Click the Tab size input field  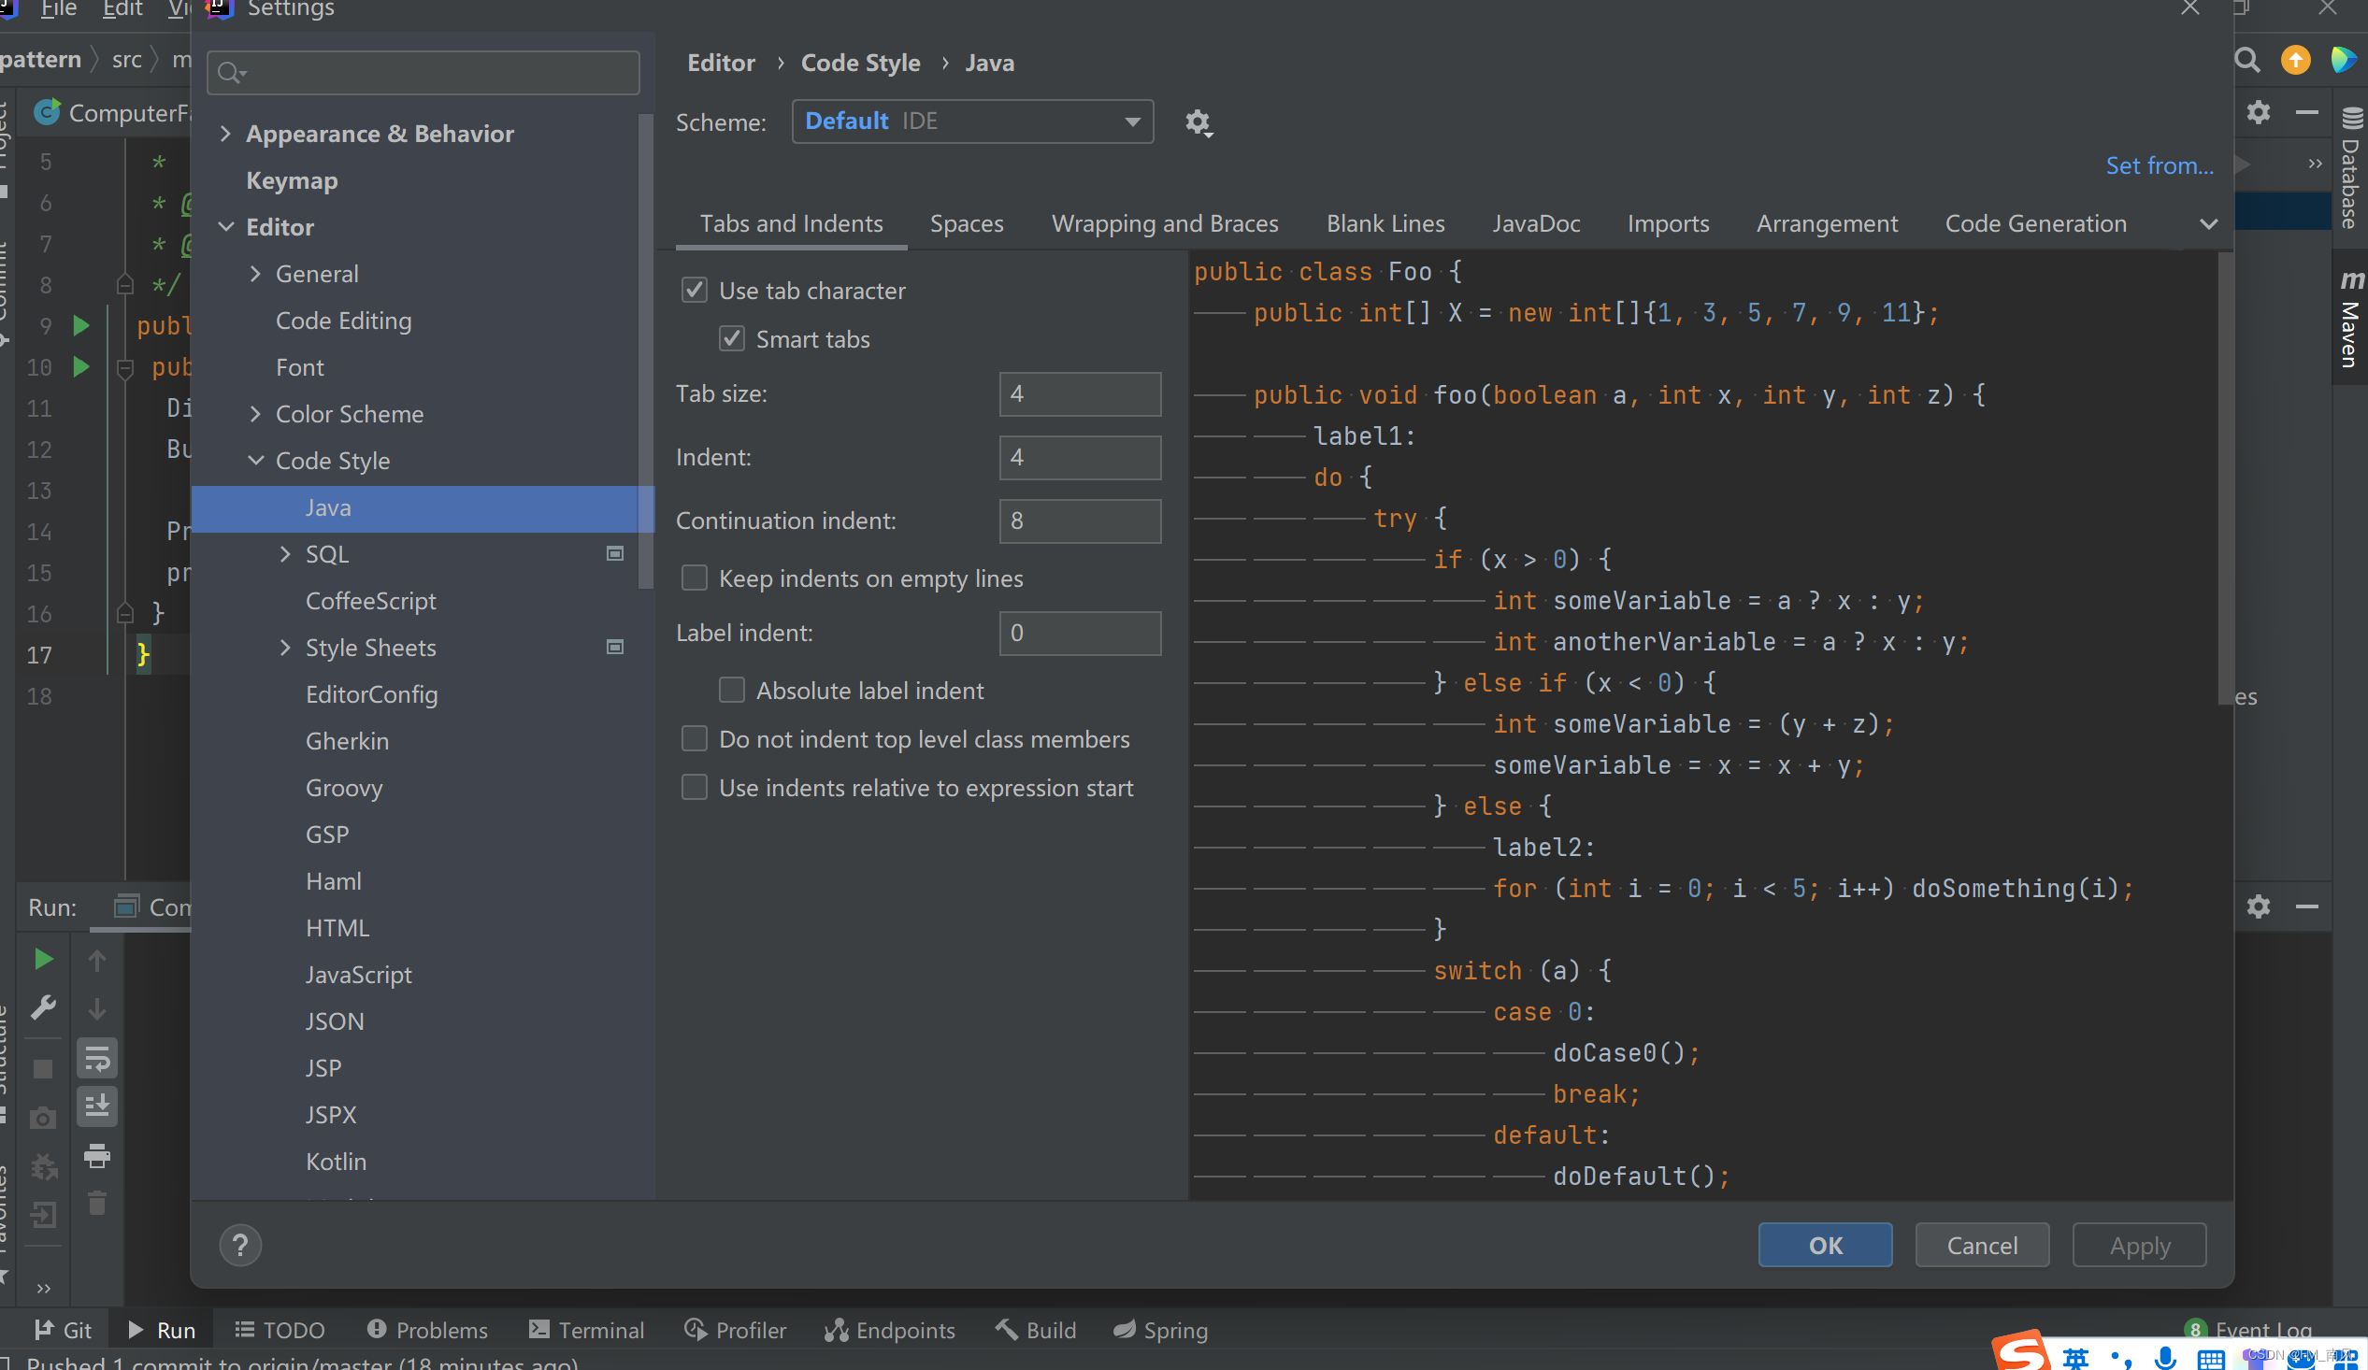coord(1079,393)
